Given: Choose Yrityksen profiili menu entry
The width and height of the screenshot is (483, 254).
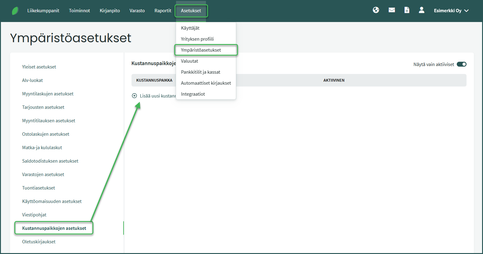Looking at the screenshot, I should (197, 39).
